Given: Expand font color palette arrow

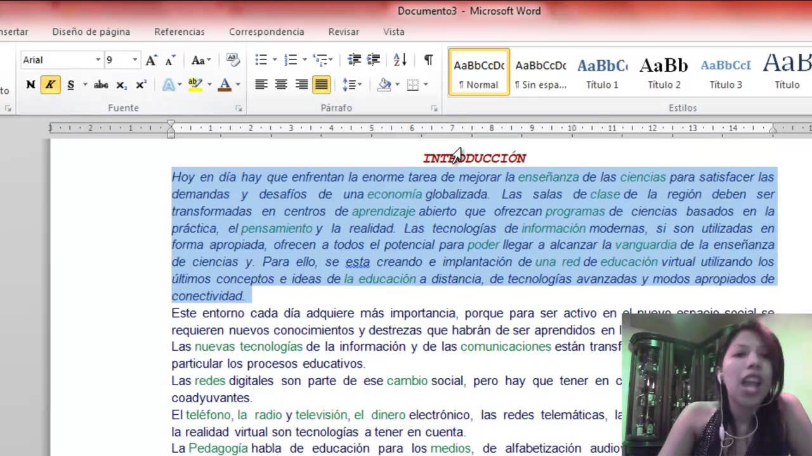Looking at the screenshot, I should point(238,84).
